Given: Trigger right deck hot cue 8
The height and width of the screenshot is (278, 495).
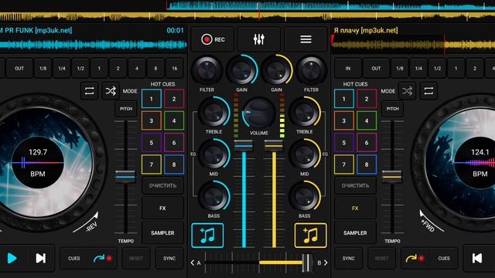Looking at the screenshot, I should 367,164.
